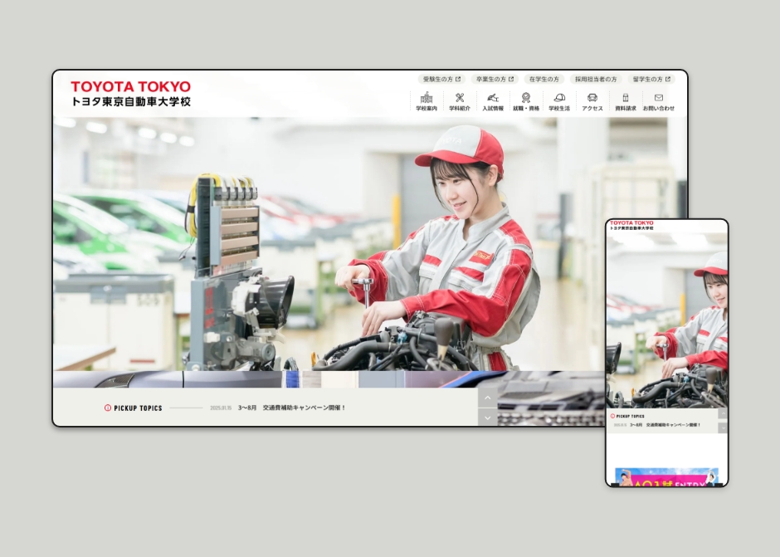Open the 受験生の方 tab
Image resolution: width=780 pixels, height=557 pixels.
[x=440, y=80]
